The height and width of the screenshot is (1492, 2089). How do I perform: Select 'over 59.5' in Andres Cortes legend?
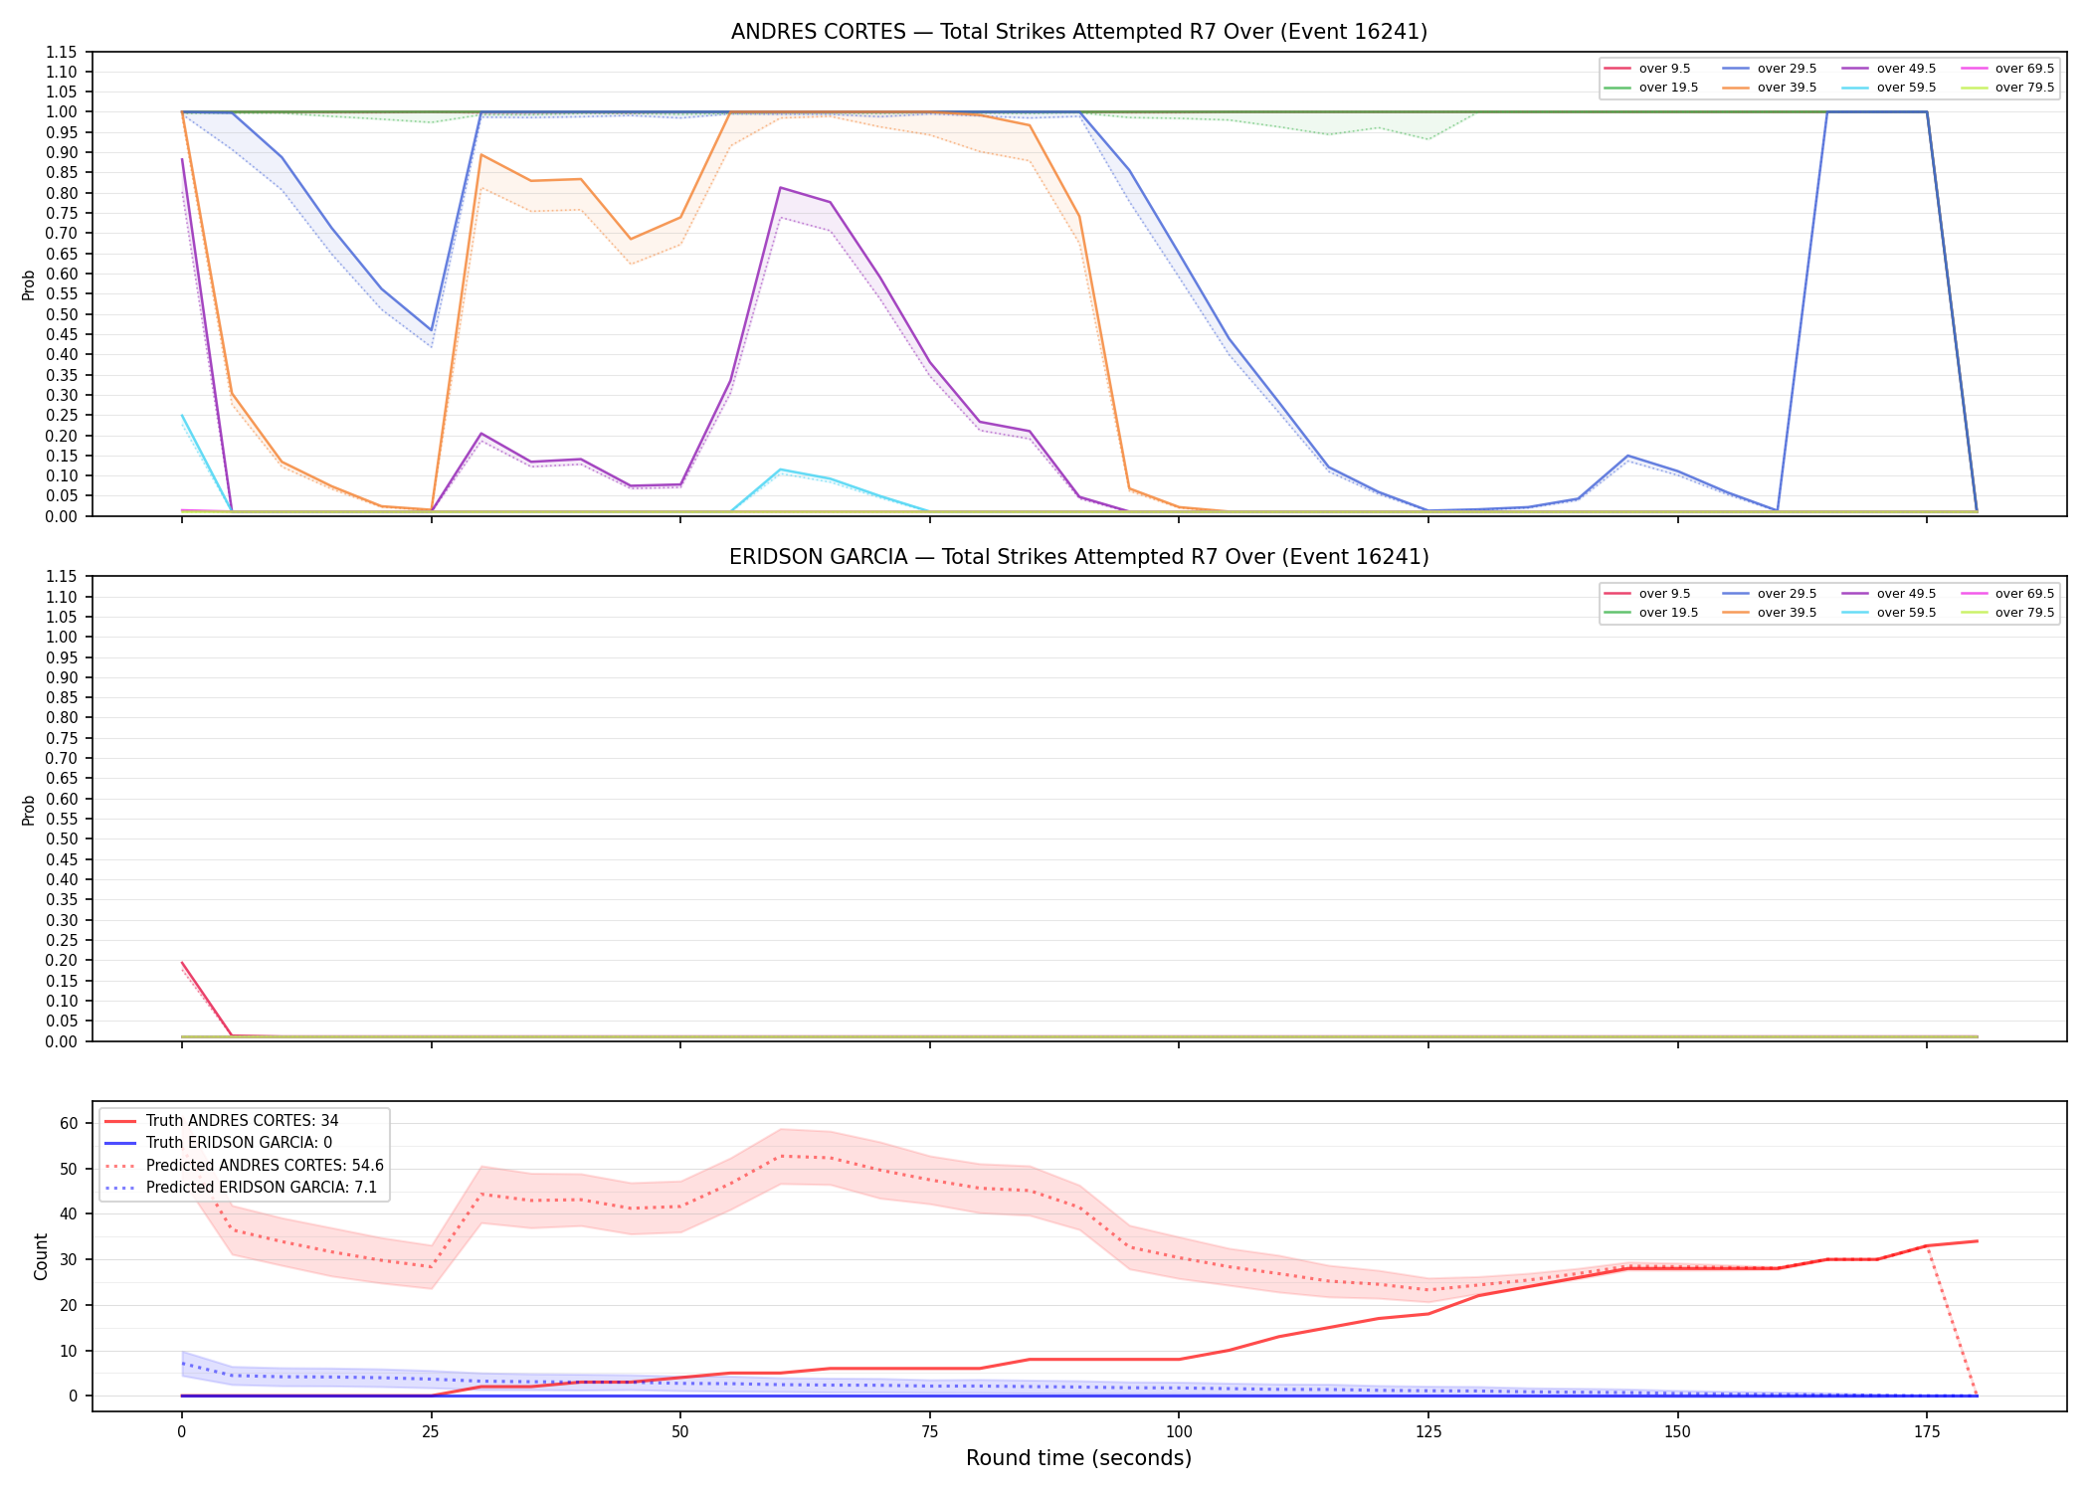pos(1906,88)
